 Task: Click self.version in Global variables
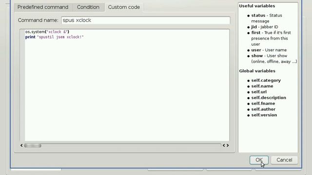coord(264,115)
